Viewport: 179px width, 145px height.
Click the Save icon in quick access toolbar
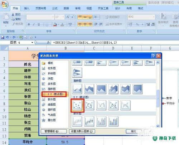(x=3, y=38)
